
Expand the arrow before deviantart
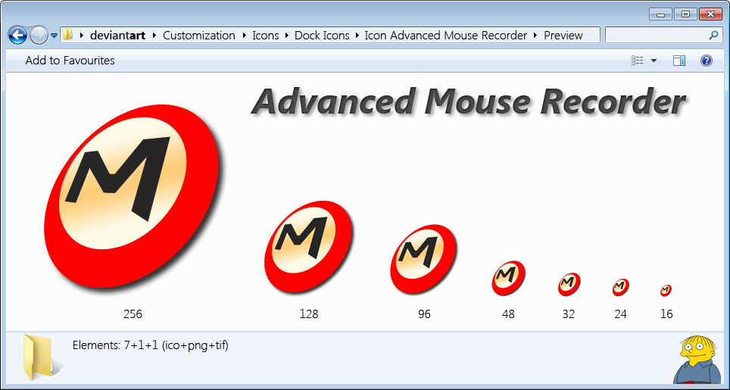click(x=82, y=36)
